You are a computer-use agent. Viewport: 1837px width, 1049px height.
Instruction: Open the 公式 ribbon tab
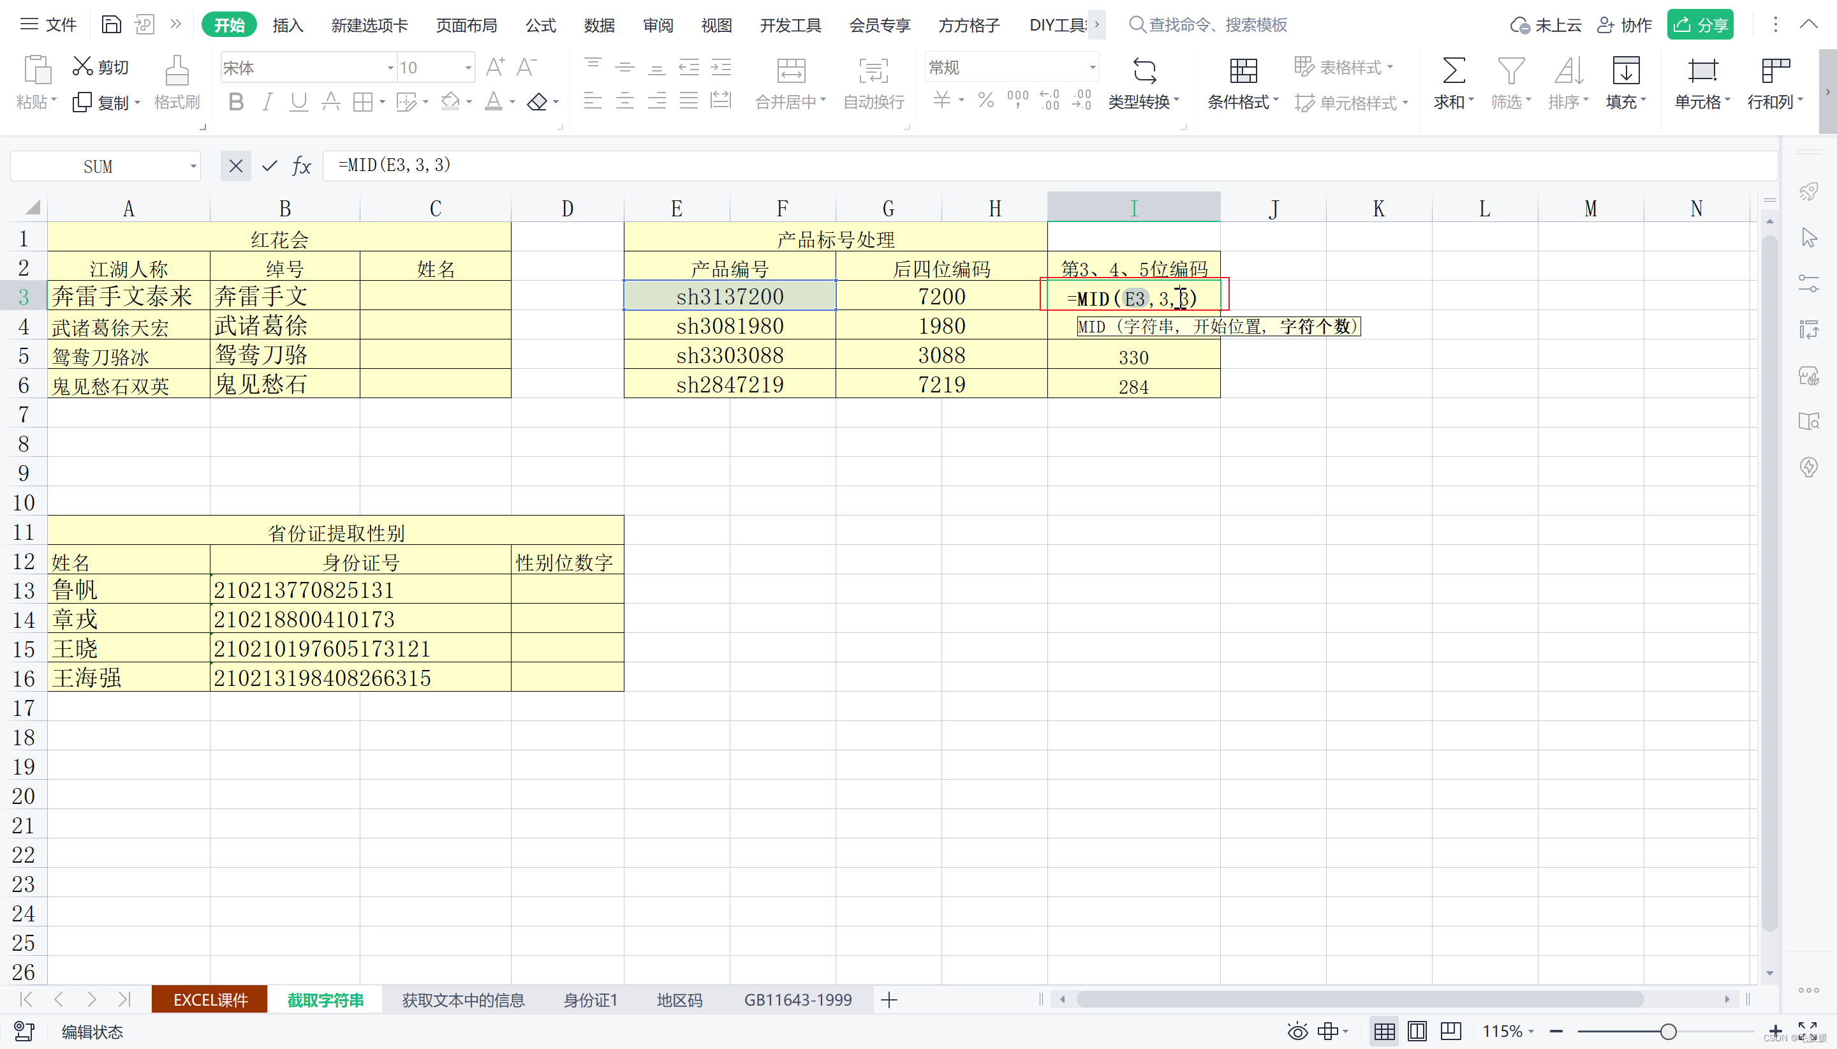point(540,26)
